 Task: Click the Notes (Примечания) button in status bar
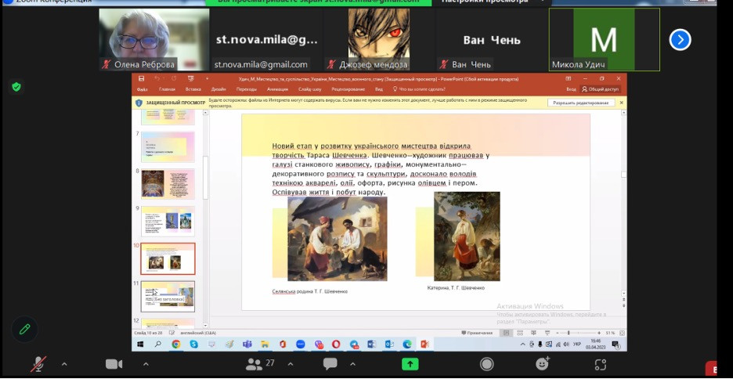[477, 333]
